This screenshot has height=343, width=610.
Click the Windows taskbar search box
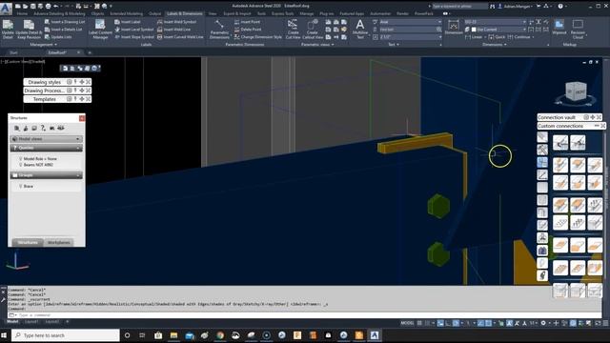[x=66, y=335]
